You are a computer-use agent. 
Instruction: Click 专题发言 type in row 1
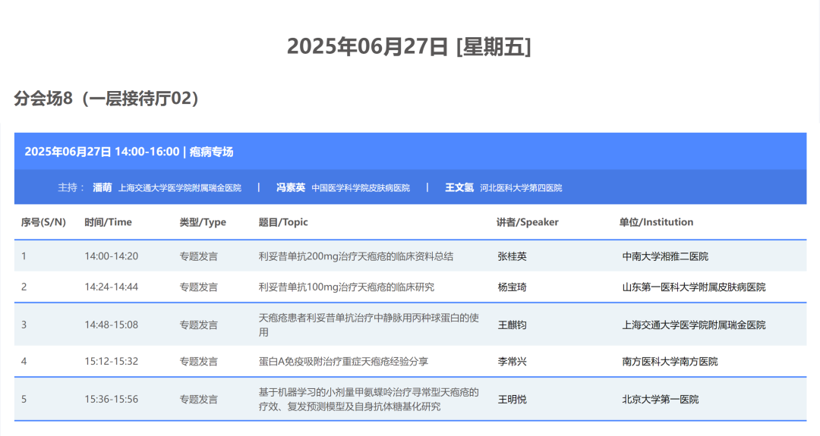199,256
